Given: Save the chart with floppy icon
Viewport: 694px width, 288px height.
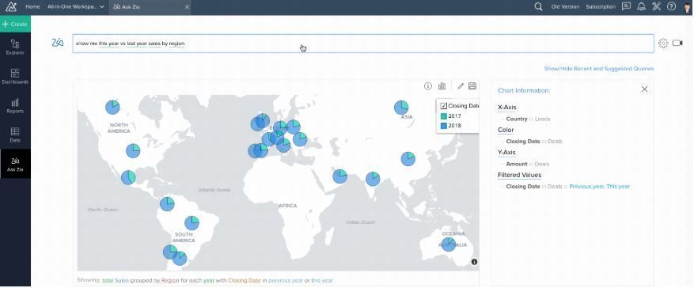Looking at the screenshot, I should (472, 86).
